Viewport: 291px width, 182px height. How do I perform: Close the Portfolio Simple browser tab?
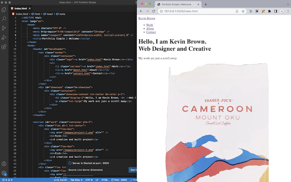click(x=198, y=5)
